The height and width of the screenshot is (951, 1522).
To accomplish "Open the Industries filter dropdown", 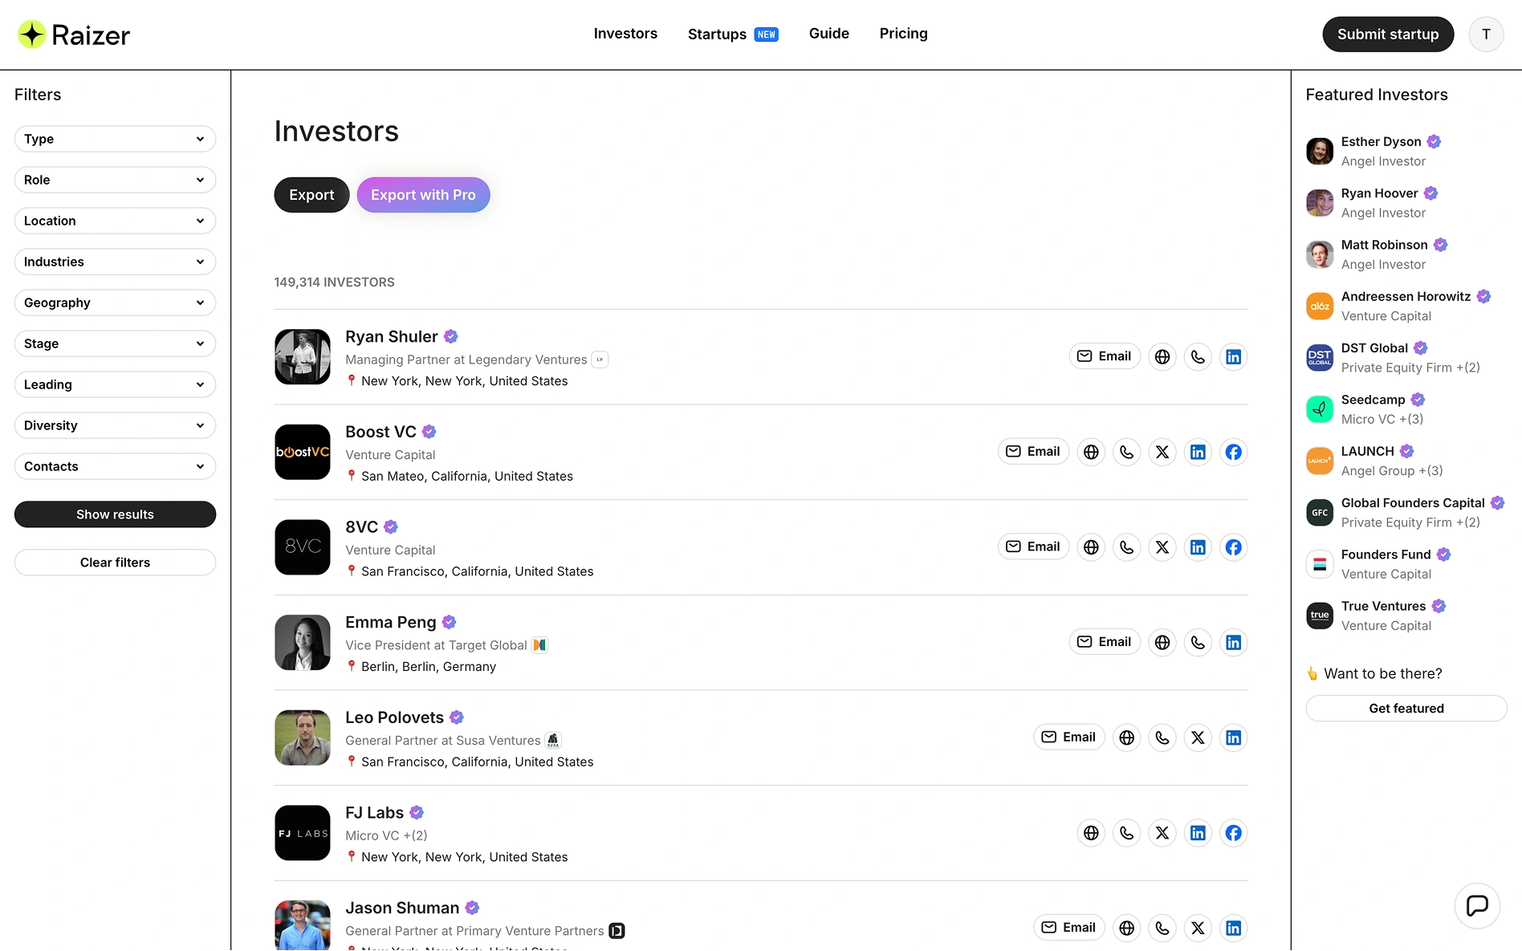I will tap(115, 262).
